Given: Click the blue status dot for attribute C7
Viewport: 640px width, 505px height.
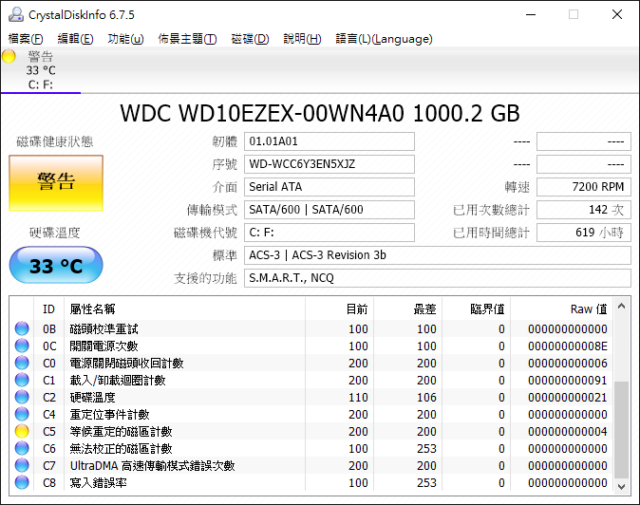Looking at the screenshot, I should point(22,466).
